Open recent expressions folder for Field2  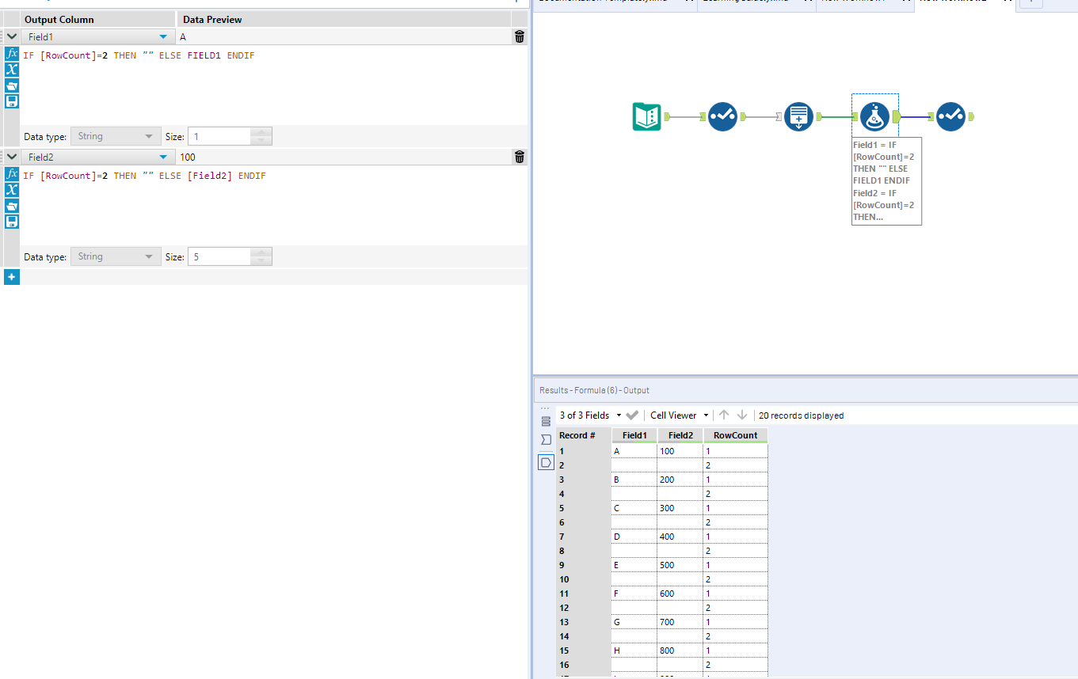coord(12,206)
